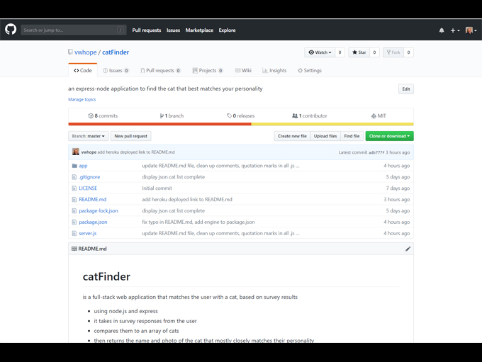Switch to the Projects tab
The height and width of the screenshot is (362, 482).
pyautogui.click(x=208, y=70)
